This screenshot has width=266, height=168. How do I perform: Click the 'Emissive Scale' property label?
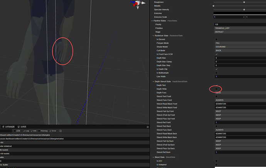pyautogui.click(x=160, y=17)
